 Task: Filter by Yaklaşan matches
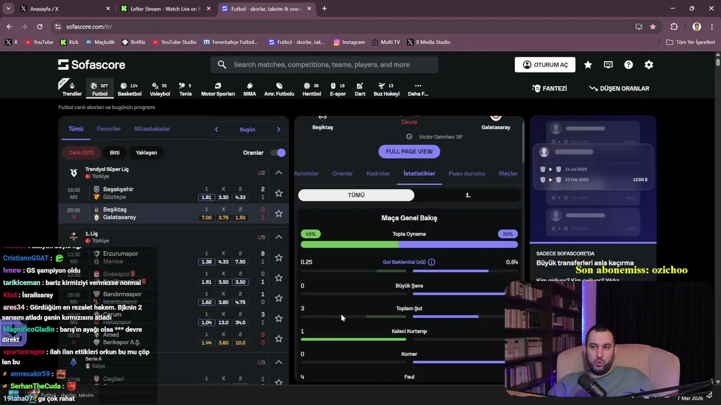click(x=146, y=152)
